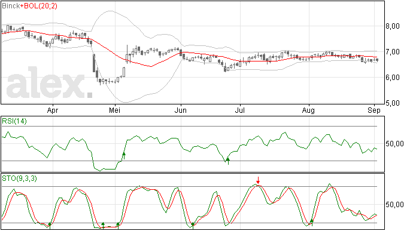The width and height of the screenshot is (413, 231).
Task: Click the 7,00 price axis value
Action: 393,52
